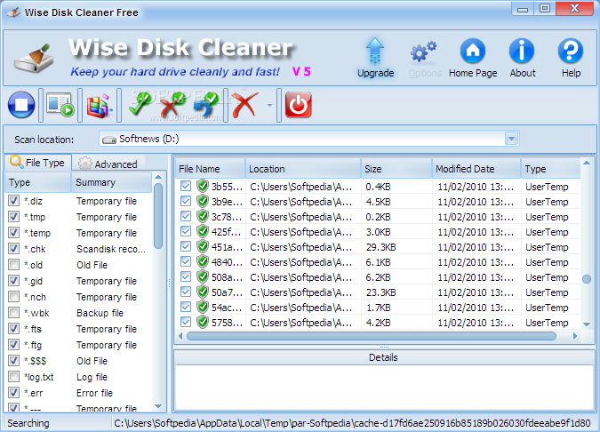This screenshot has height=432, width=600.
Task: Click the colorful blocks defragment icon
Action: coord(100,106)
